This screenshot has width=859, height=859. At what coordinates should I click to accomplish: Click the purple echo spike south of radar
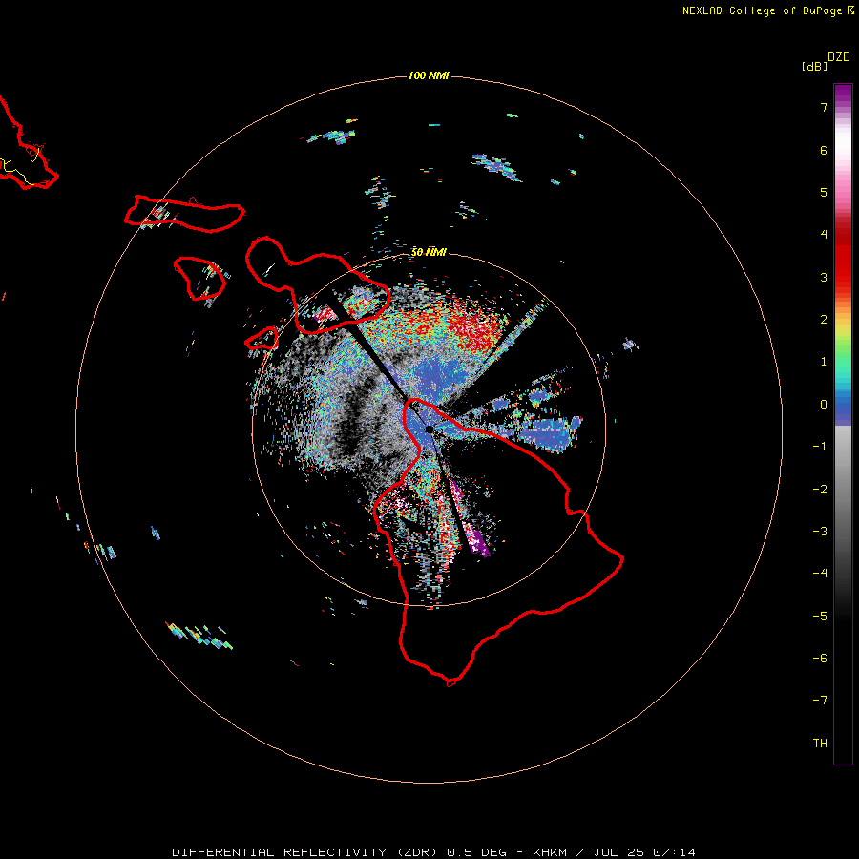(x=478, y=542)
